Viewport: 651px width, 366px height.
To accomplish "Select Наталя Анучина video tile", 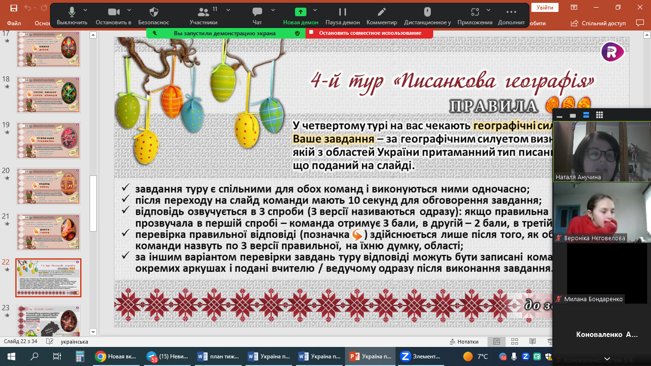I will click(x=601, y=151).
